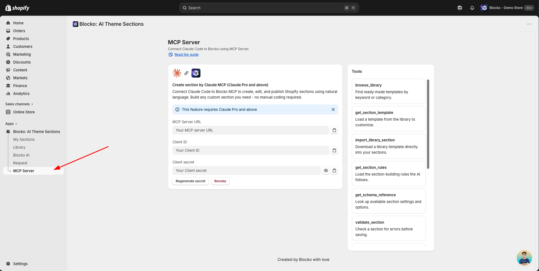Click the MCP Server URL field

[x=251, y=130]
